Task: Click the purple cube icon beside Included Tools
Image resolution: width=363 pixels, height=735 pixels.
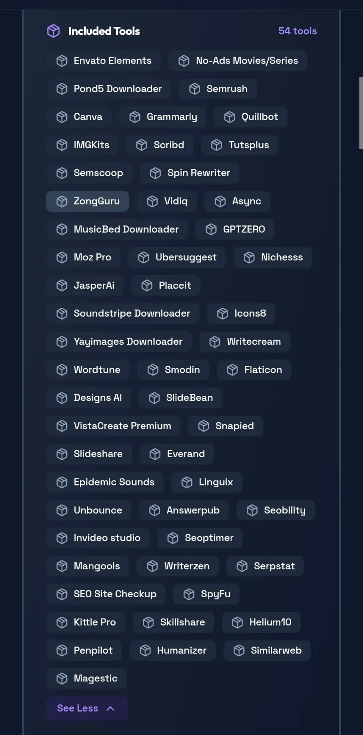Action: (x=54, y=31)
